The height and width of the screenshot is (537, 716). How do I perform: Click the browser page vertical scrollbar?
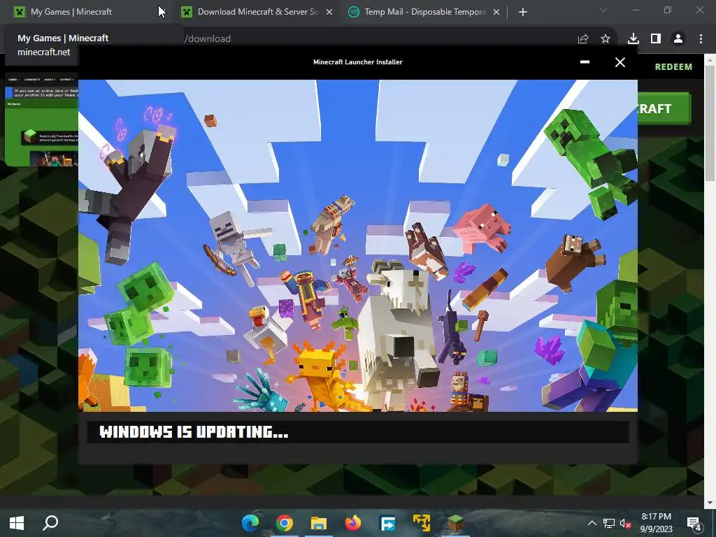710,123
